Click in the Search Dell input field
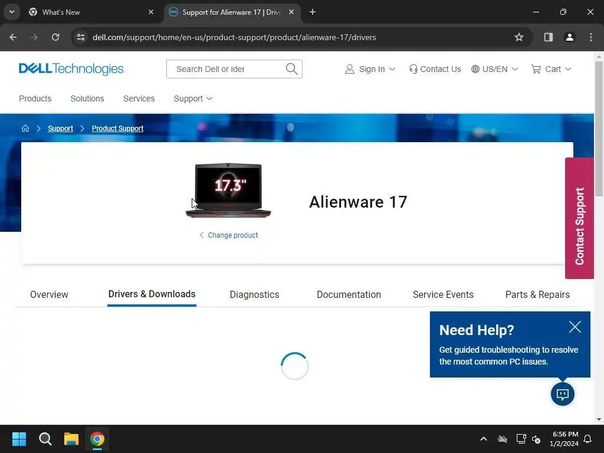Viewport: 604px width, 453px height. [227, 69]
